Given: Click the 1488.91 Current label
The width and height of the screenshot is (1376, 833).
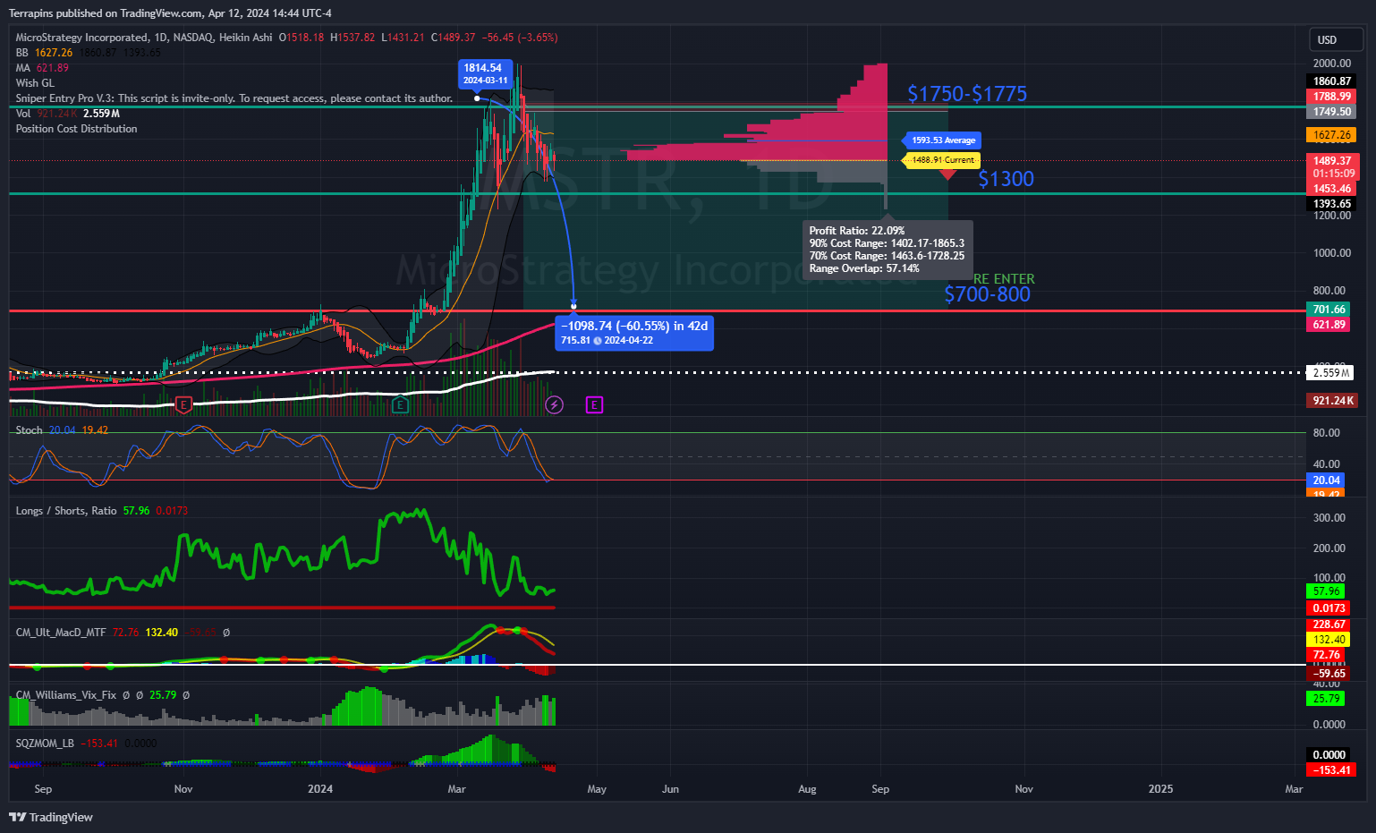Looking at the screenshot, I should click(941, 160).
